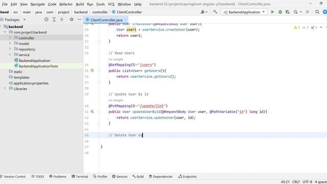Expand the Libraries node arrow

click(x=5, y=88)
